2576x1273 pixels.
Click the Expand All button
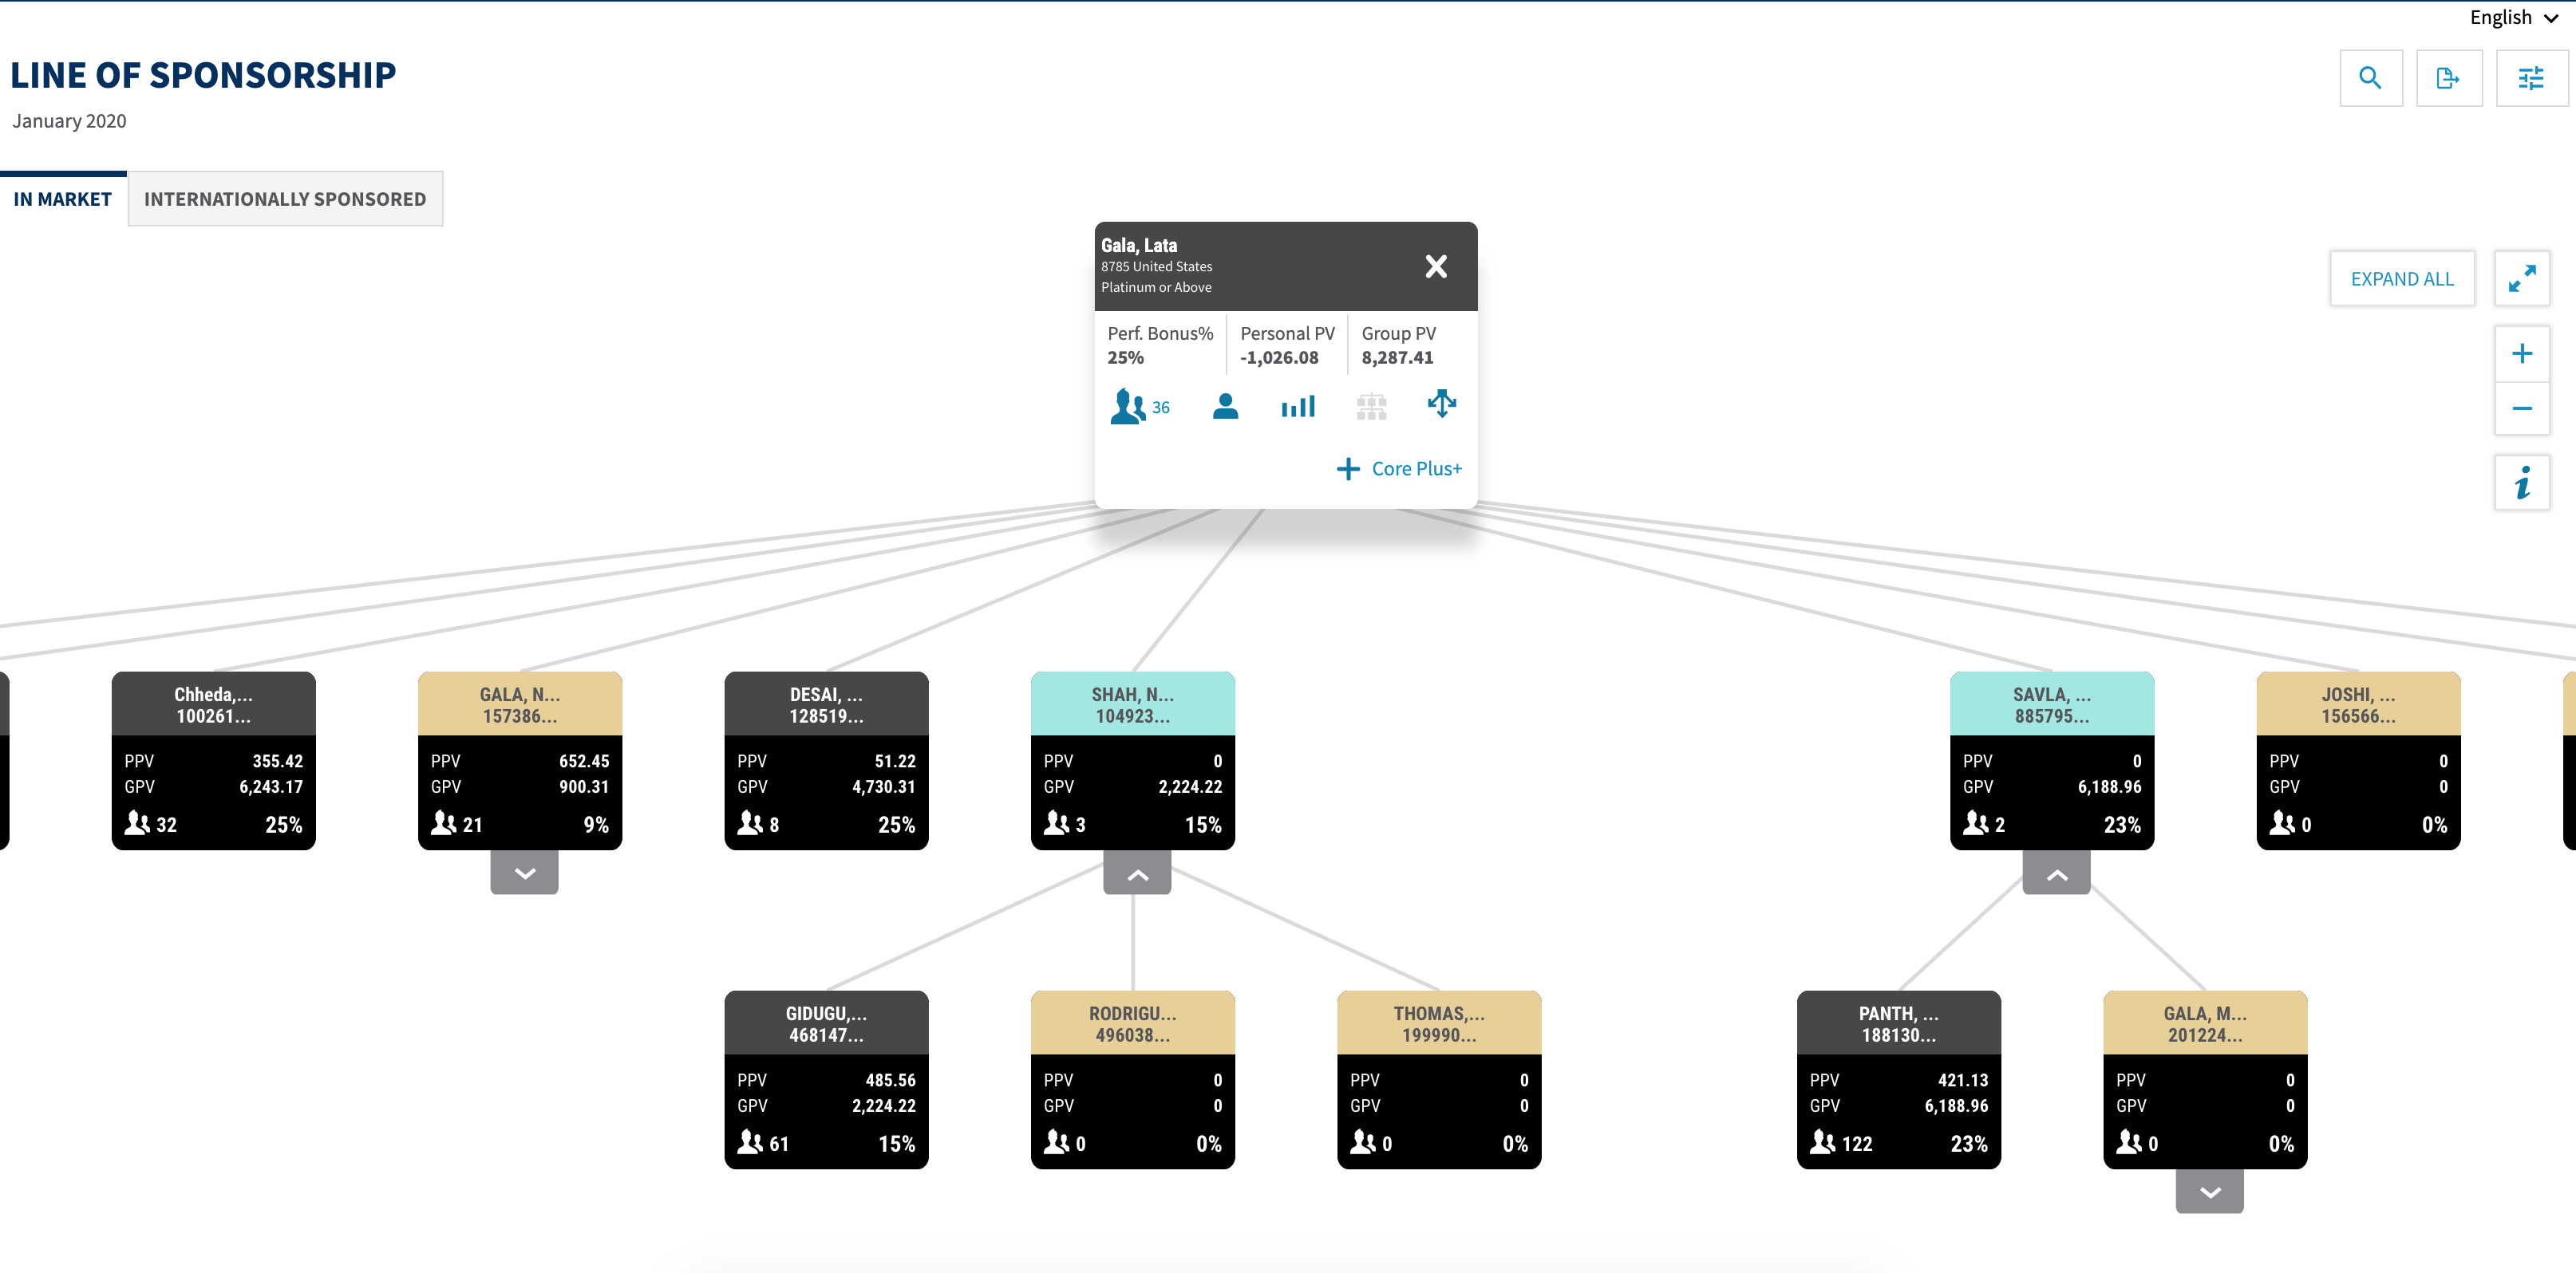click(2401, 279)
